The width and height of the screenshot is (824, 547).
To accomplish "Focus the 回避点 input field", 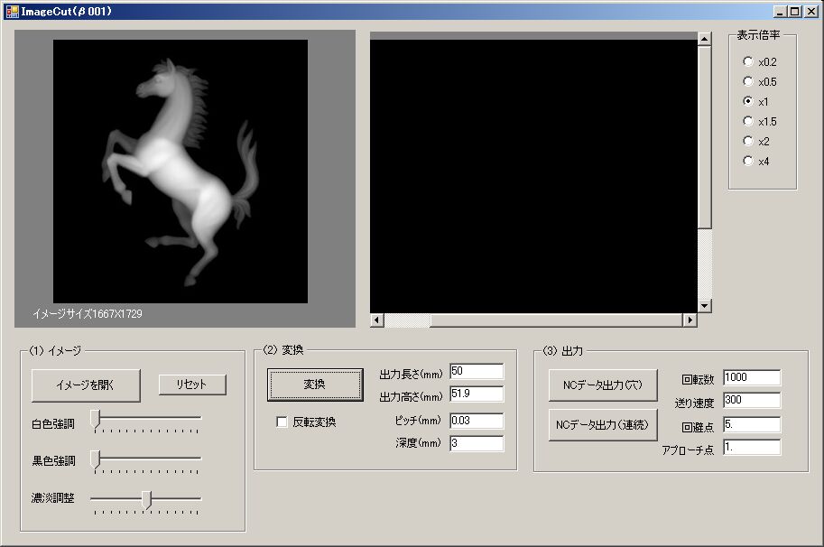I will pos(752,424).
